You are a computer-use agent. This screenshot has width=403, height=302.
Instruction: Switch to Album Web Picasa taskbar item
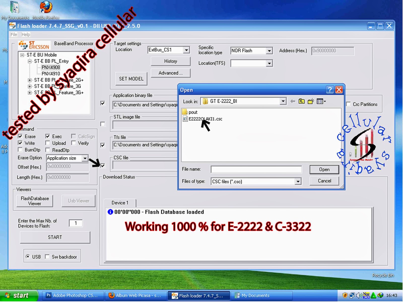click(136, 295)
